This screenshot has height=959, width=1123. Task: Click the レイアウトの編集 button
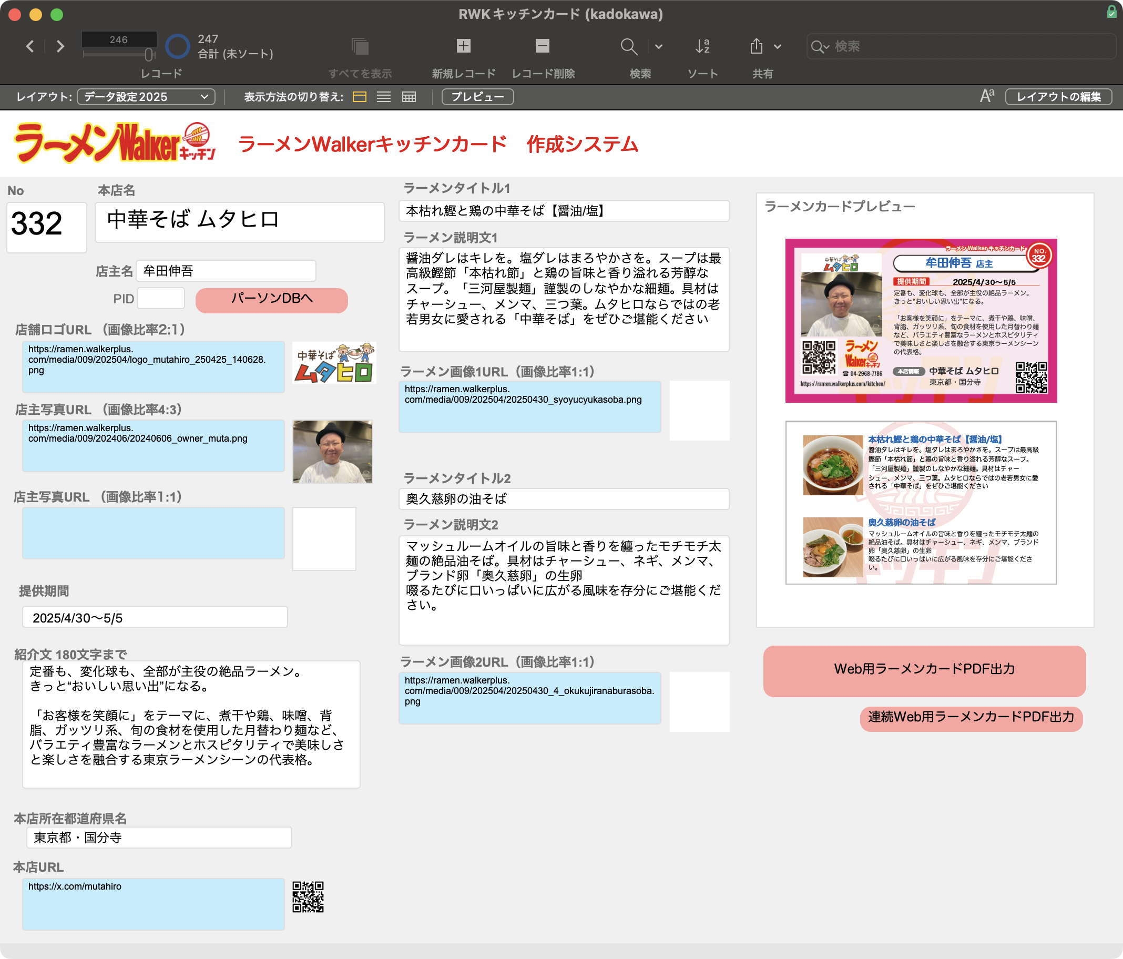coord(1058,97)
